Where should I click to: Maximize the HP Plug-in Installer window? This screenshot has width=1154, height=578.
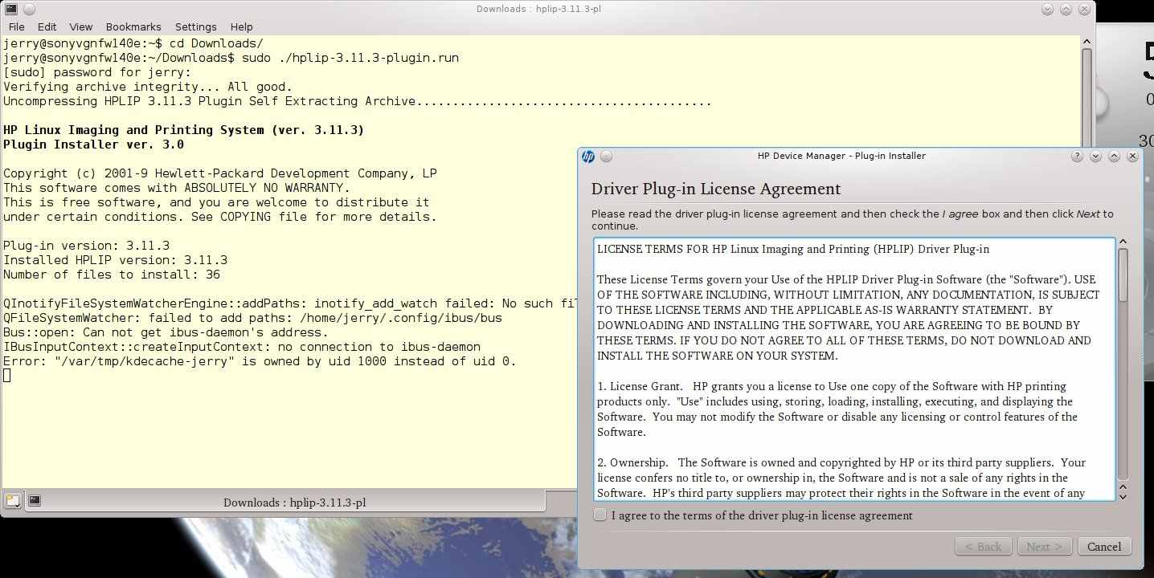pyautogui.click(x=1114, y=157)
